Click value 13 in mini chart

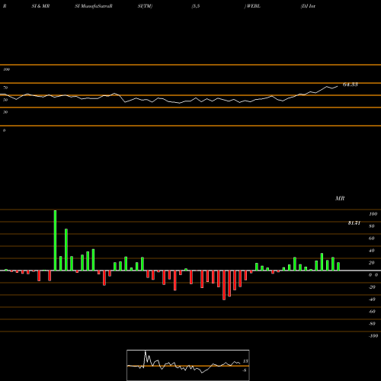pyautogui.click(x=245, y=361)
